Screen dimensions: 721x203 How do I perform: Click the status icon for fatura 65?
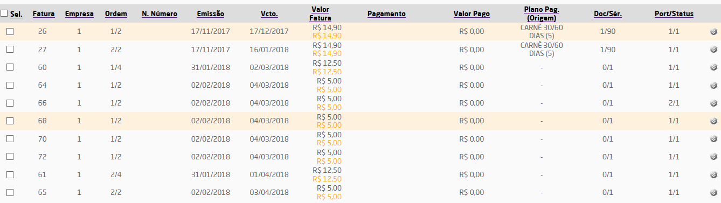713,192
